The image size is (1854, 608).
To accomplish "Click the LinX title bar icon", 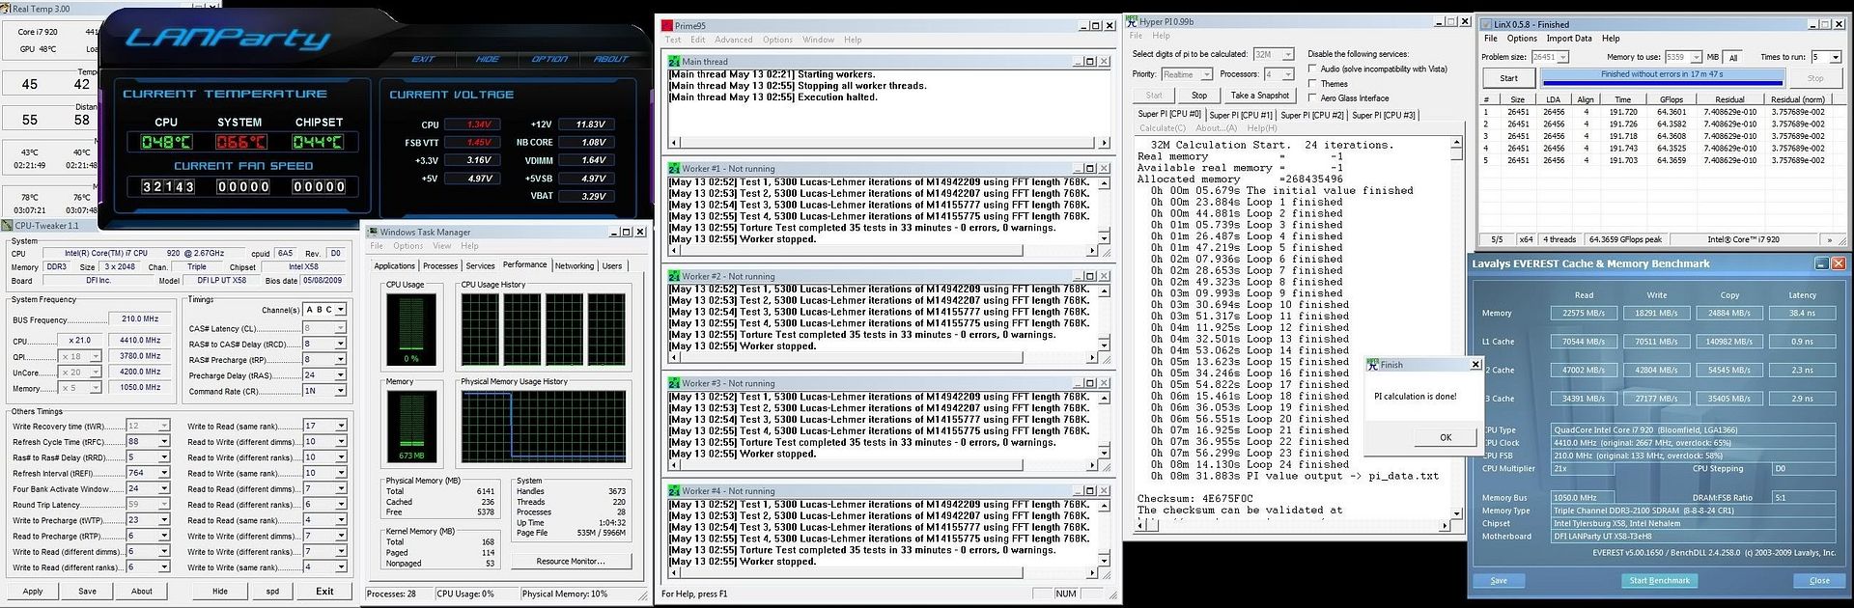I will tap(1487, 24).
